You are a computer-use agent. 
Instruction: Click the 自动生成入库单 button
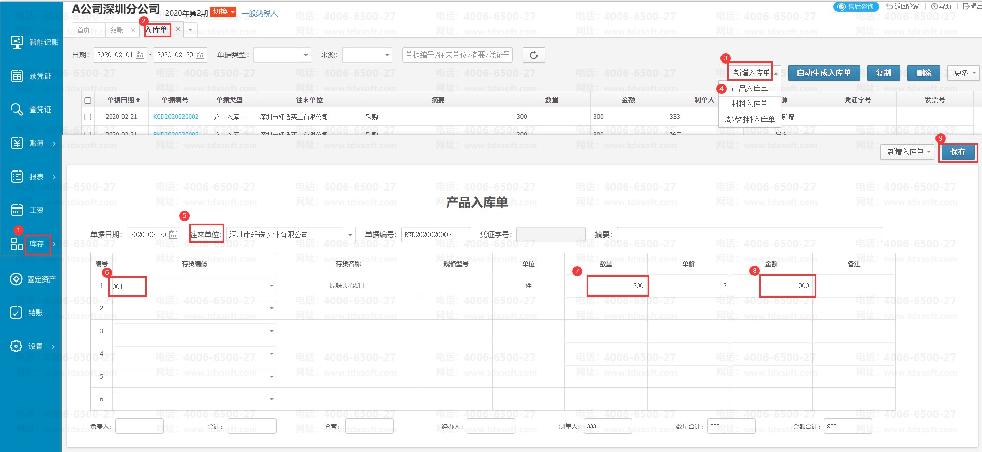tap(823, 73)
